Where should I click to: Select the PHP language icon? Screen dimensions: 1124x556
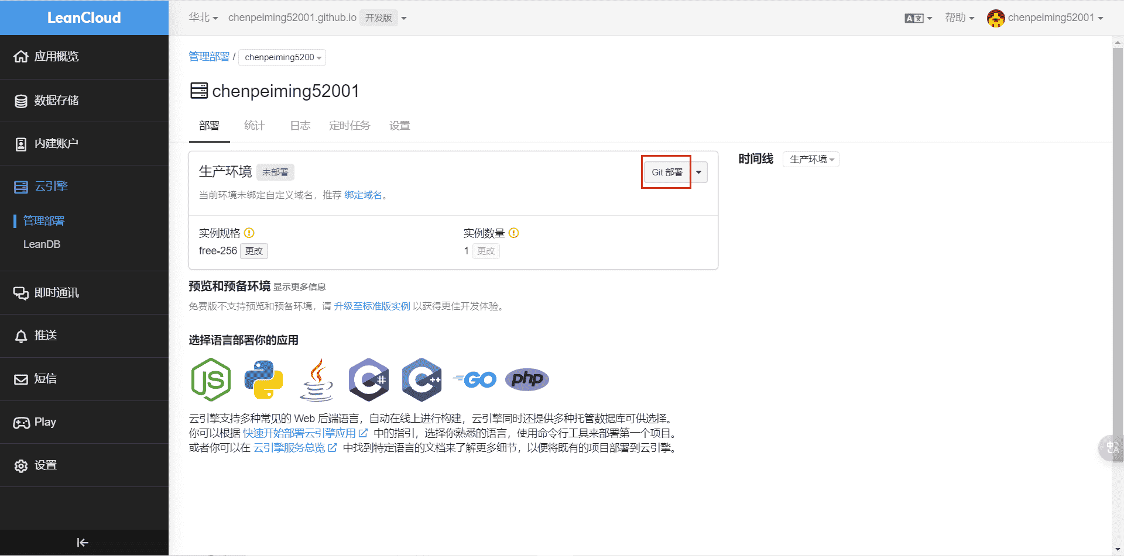click(527, 379)
